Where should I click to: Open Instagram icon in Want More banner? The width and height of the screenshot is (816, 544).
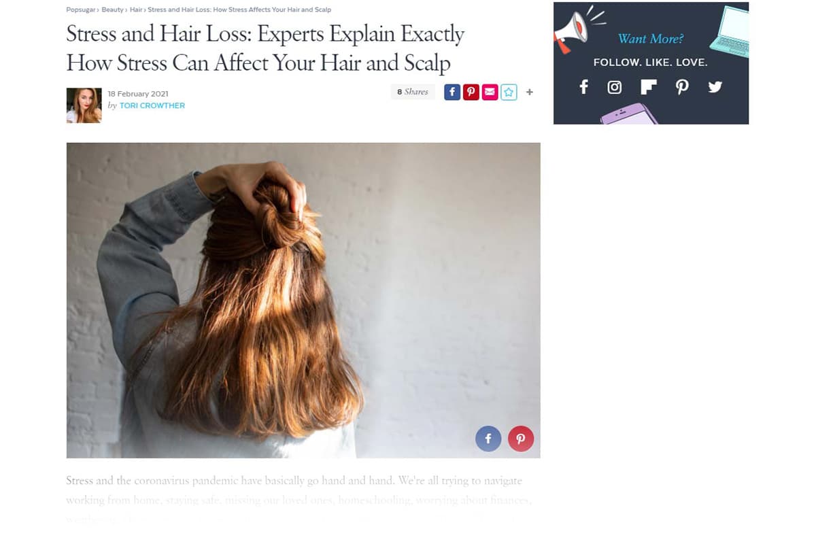pyautogui.click(x=615, y=87)
